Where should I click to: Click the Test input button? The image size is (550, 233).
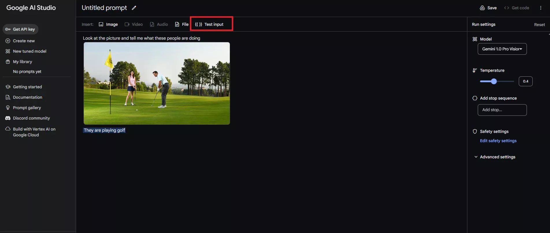click(210, 24)
